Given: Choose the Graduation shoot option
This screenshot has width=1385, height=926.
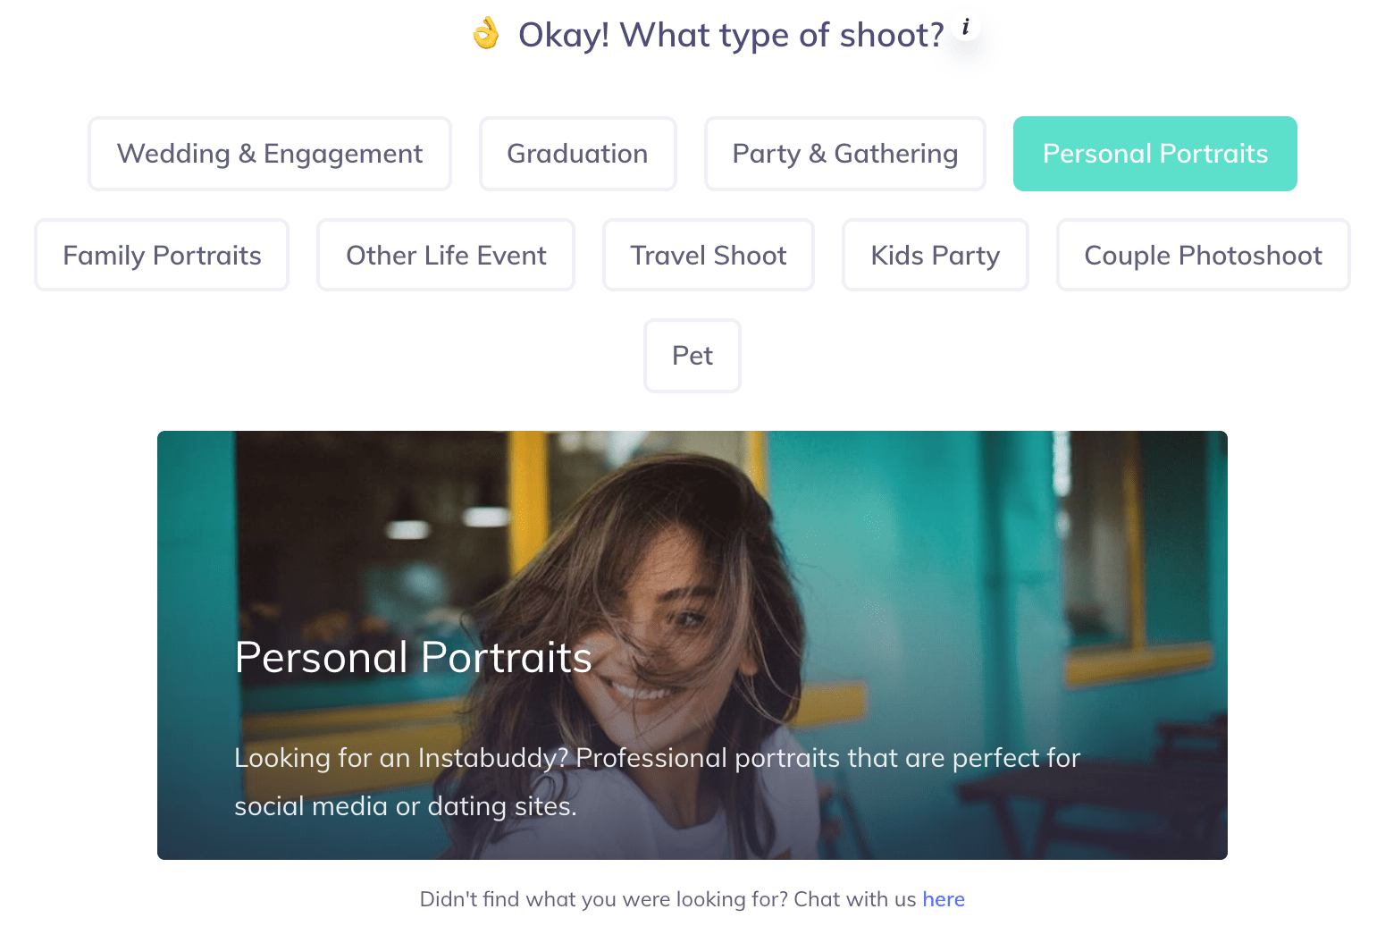Looking at the screenshot, I should pyautogui.click(x=577, y=154).
